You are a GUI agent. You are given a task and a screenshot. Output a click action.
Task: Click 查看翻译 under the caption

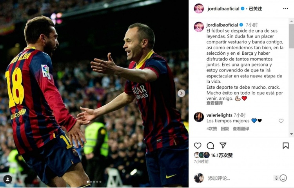coord(214,103)
